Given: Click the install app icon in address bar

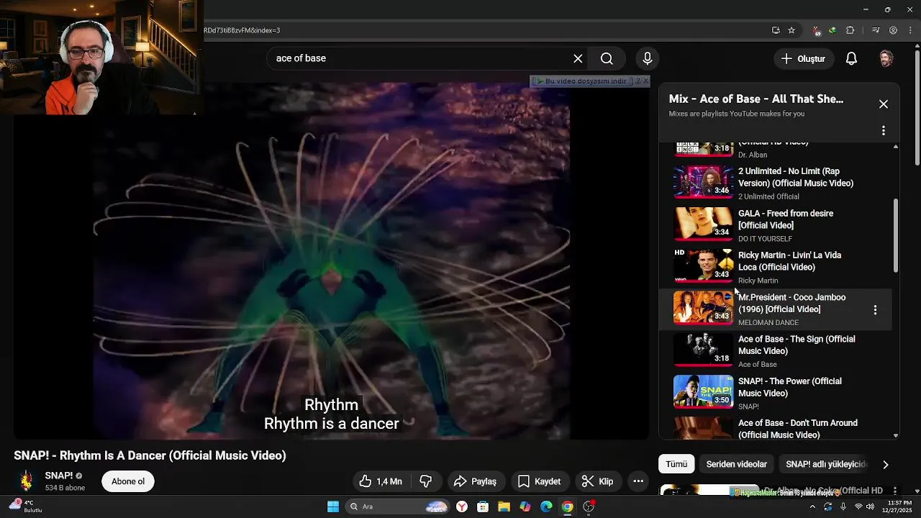Looking at the screenshot, I should click(776, 30).
